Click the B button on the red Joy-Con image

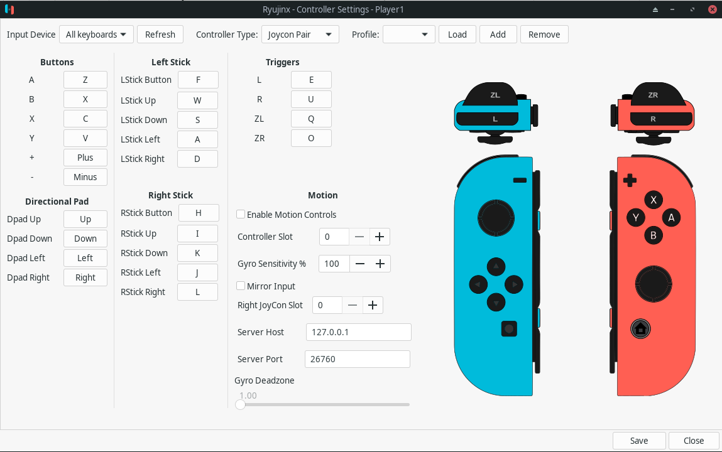(x=654, y=235)
